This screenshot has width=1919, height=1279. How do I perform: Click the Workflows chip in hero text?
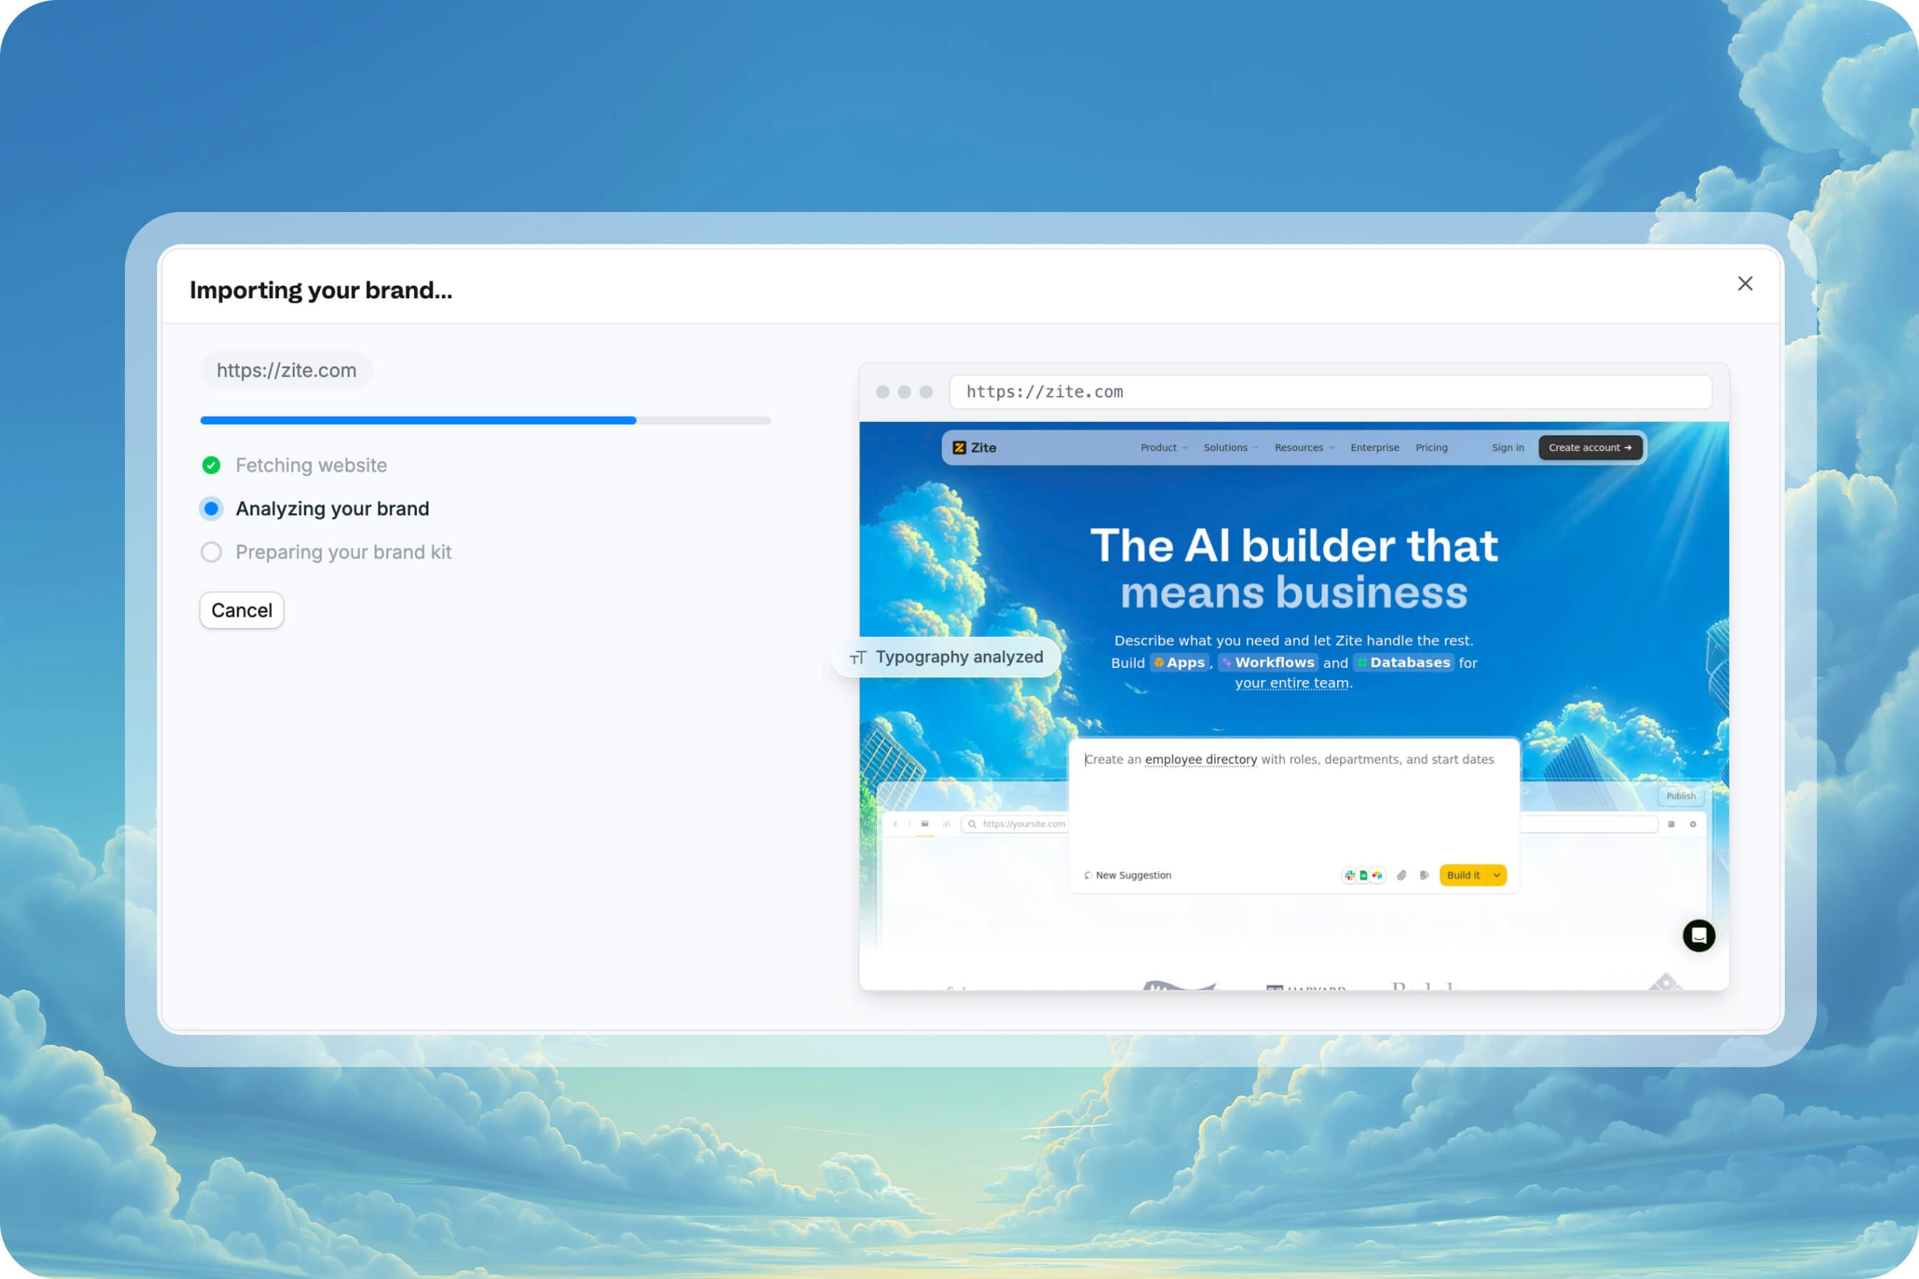pyautogui.click(x=1268, y=662)
